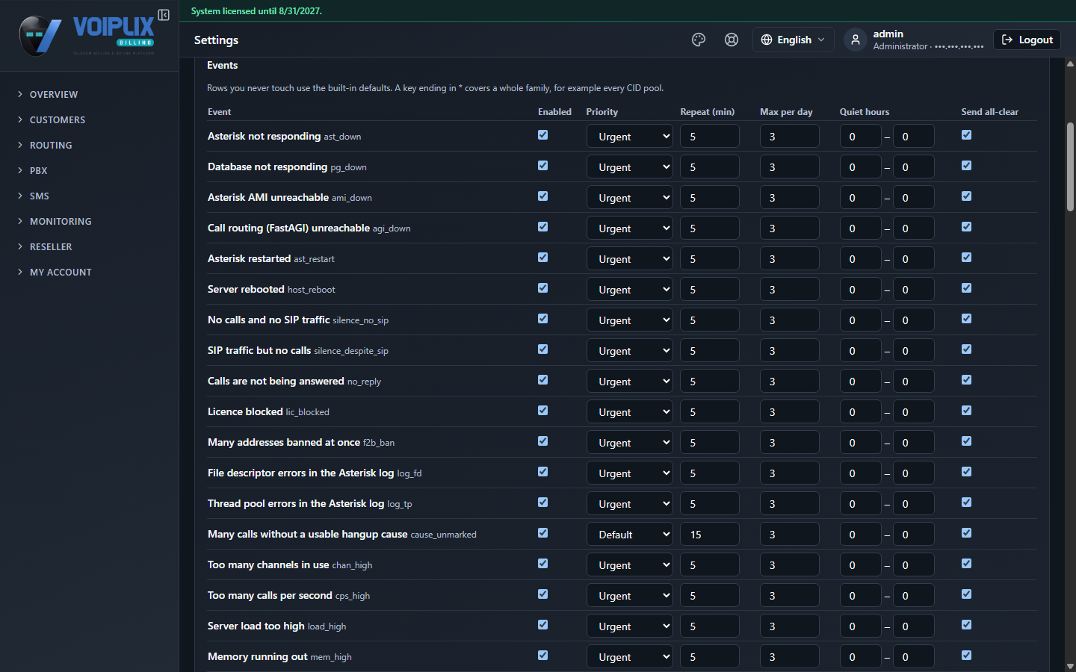Focus Repeat (min) field for cause_unmarked row

click(x=710, y=535)
